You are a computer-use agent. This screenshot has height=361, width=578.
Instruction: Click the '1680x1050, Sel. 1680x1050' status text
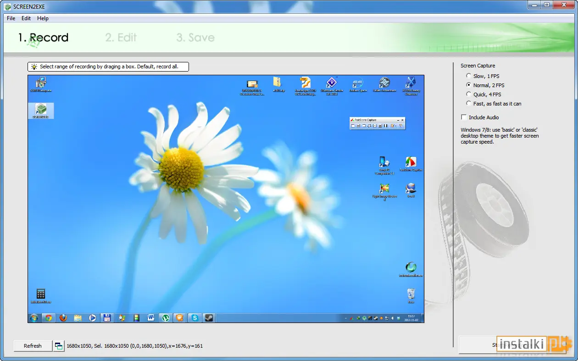[135, 346]
